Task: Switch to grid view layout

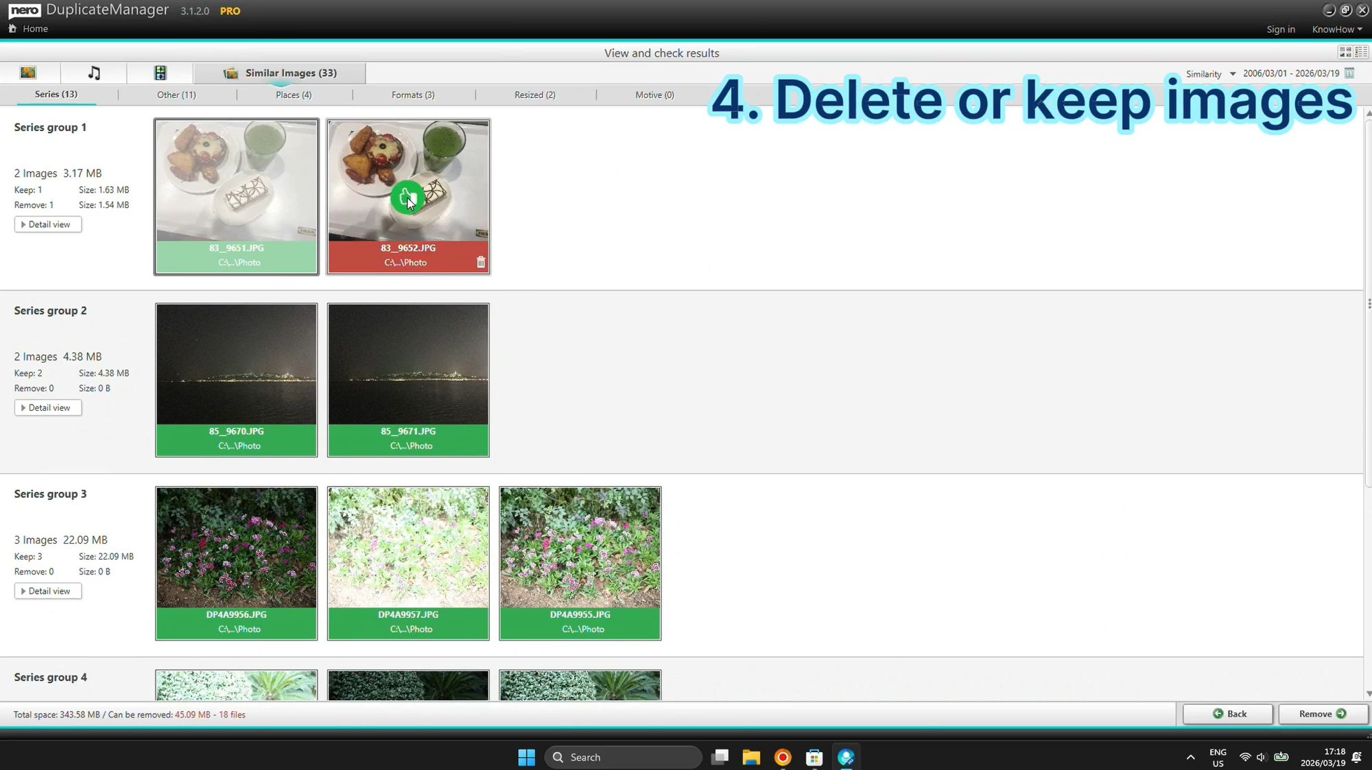Action: [1345, 51]
